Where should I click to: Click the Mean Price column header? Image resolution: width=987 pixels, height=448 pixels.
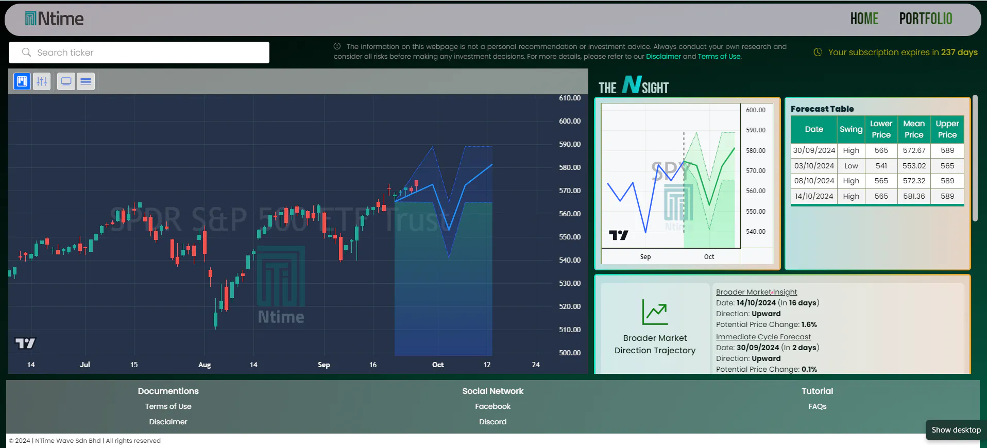tap(914, 129)
